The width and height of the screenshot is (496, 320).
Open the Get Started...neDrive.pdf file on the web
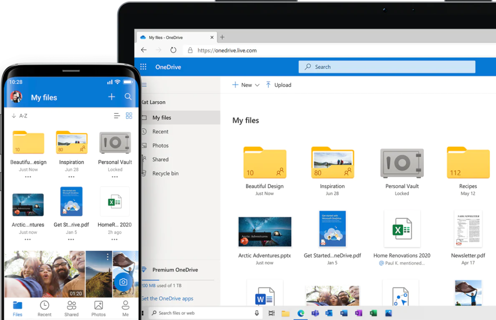click(332, 229)
